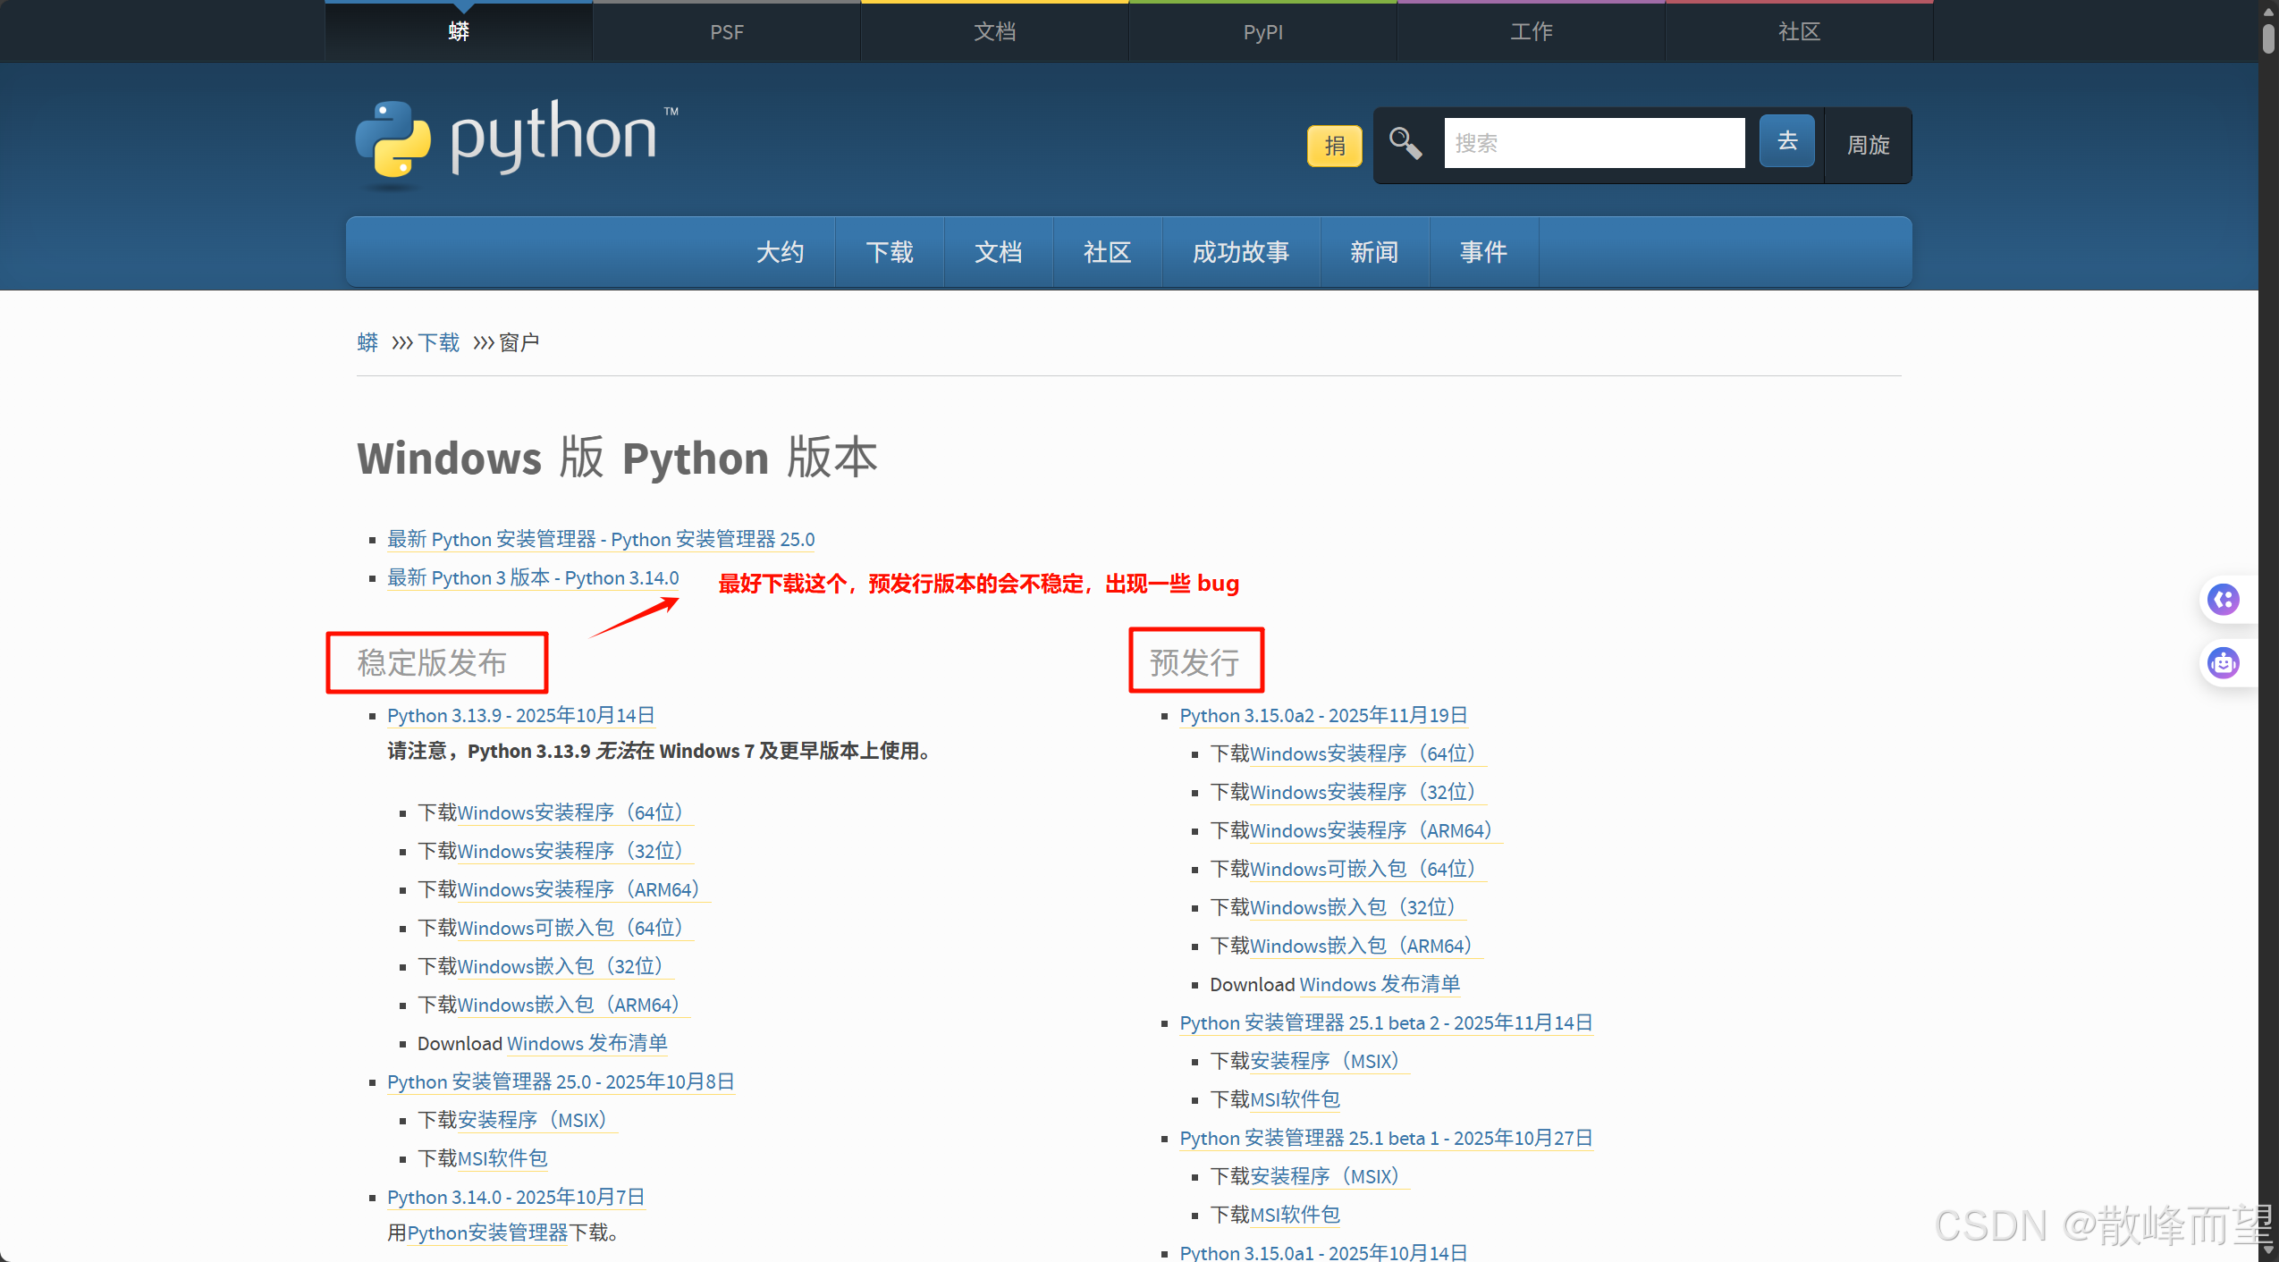Open the purple floating assistant icon
The image size is (2279, 1262).
pos(2224,600)
